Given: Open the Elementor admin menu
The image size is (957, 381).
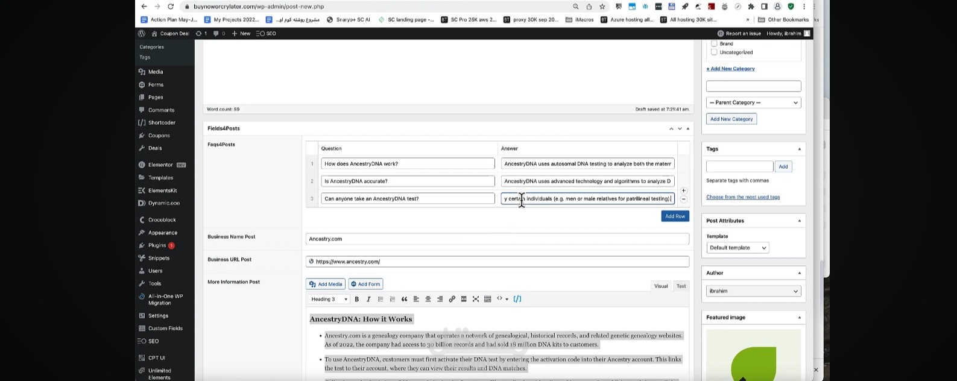Looking at the screenshot, I should tap(160, 165).
